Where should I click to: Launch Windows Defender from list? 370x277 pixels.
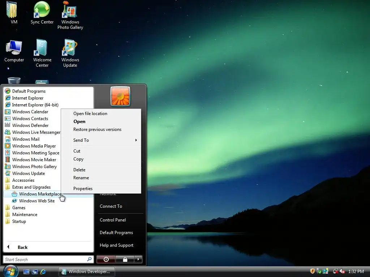(33, 125)
